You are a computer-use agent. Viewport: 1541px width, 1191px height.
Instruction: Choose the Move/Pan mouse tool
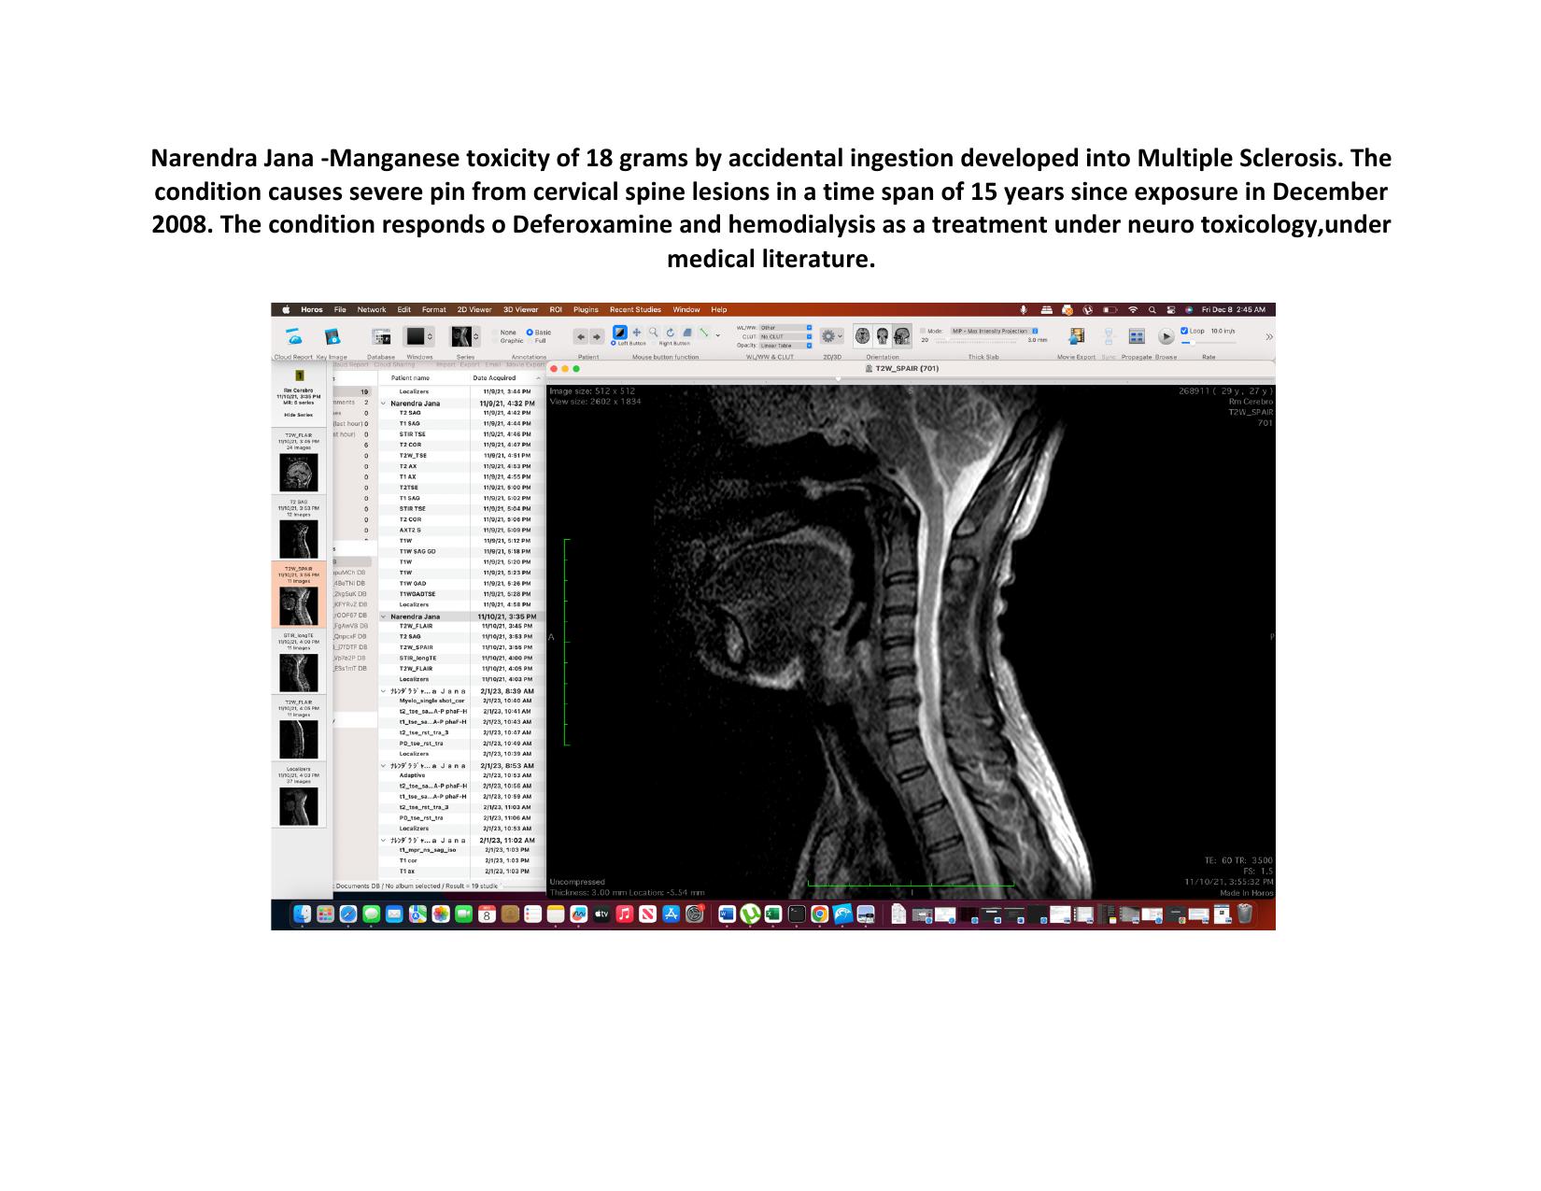click(x=637, y=332)
